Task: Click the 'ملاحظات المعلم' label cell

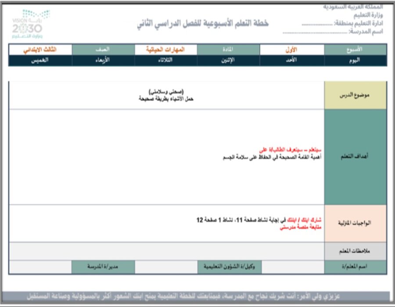Action: 355,251
